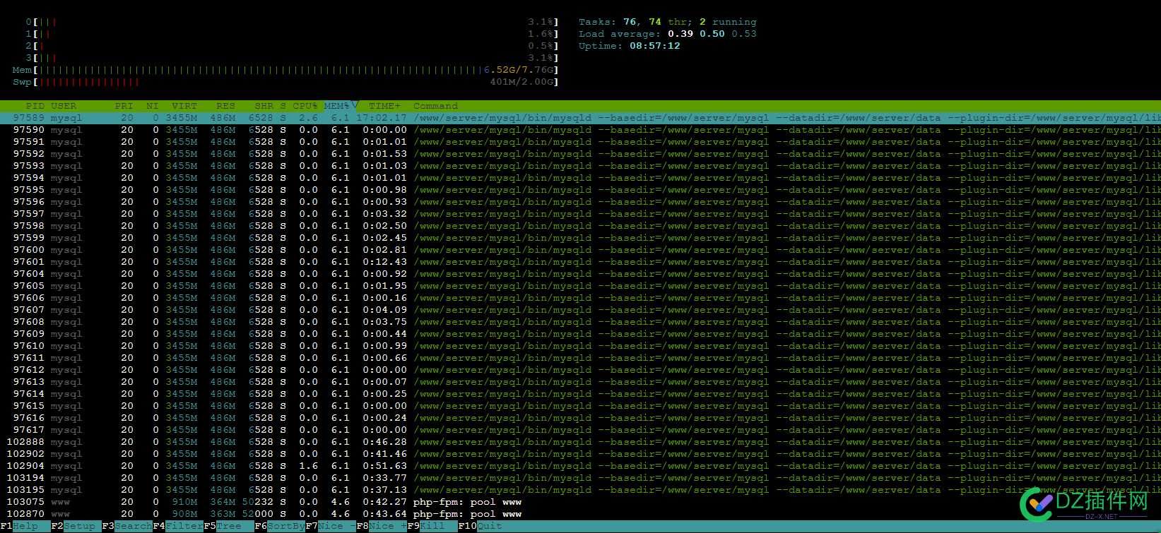The image size is (1161, 533).
Task: Switch to F5 Tree view
Action: (229, 526)
